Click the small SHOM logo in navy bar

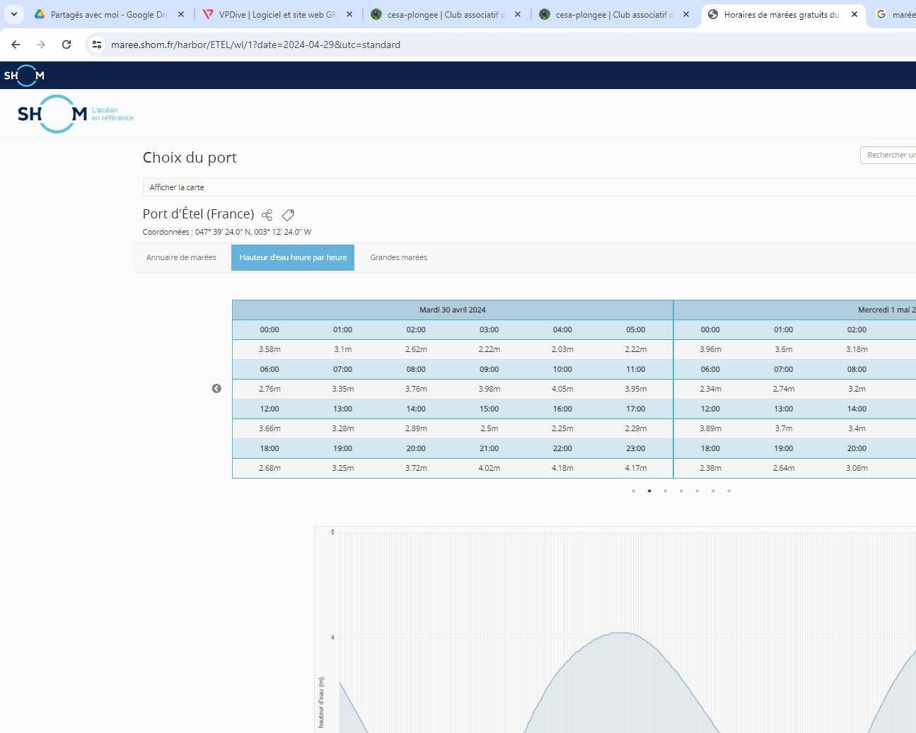[24, 76]
